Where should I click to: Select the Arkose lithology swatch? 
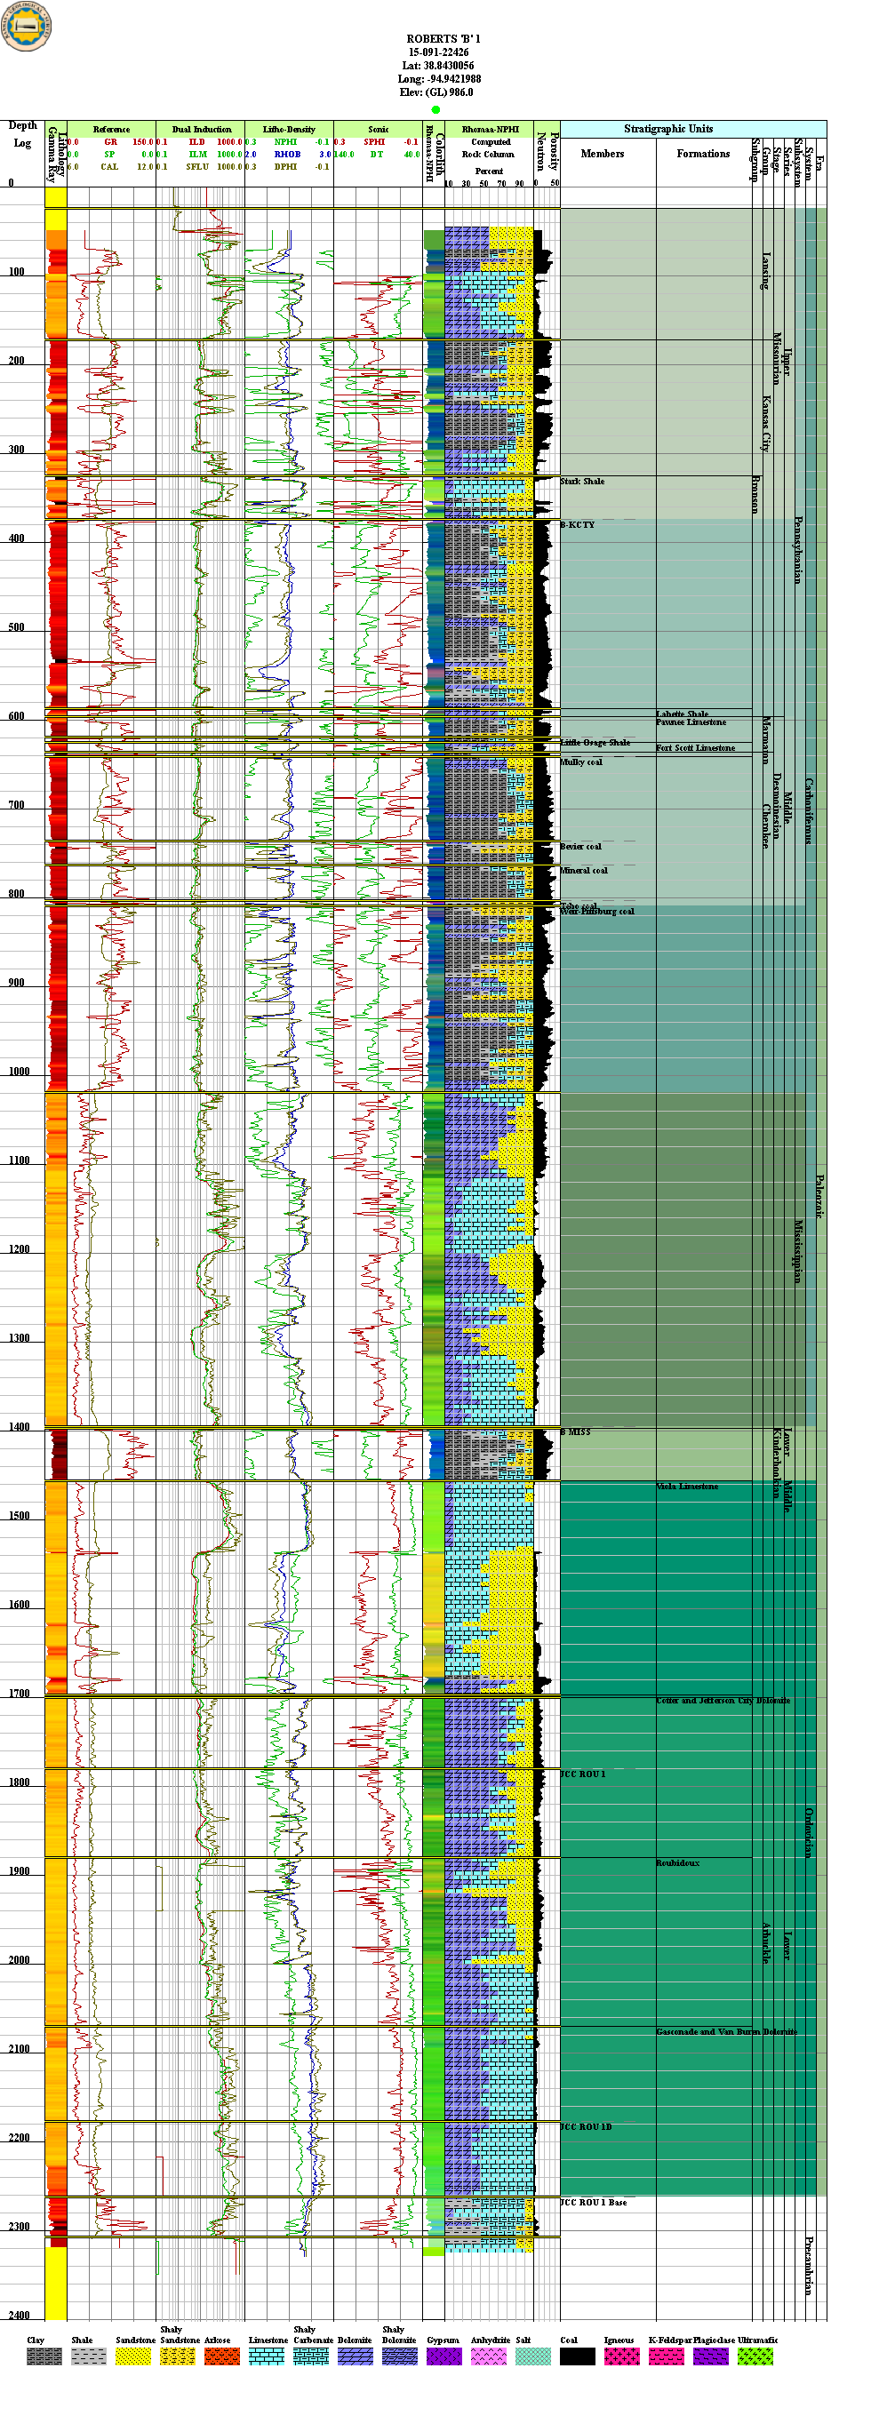221,2356
